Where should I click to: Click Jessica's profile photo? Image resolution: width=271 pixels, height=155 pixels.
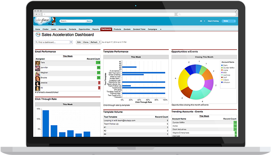pyautogui.click(x=38, y=84)
